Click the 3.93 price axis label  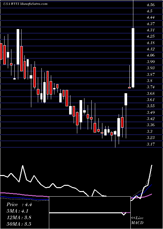151,68
